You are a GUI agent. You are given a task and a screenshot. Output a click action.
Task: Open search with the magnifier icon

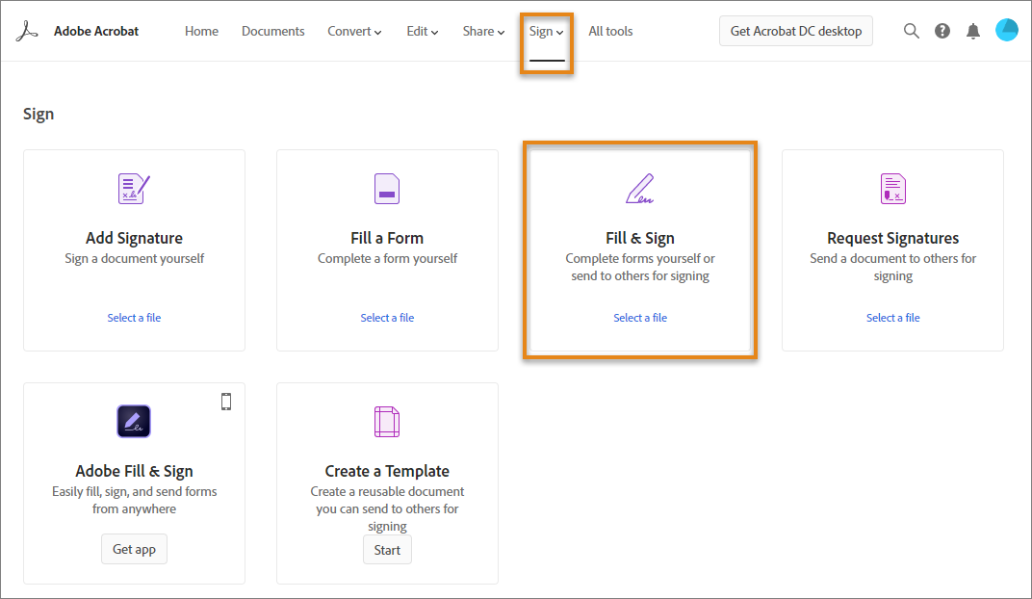(912, 31)
